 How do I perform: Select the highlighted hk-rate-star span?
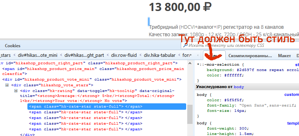click(x=107, y=107)
